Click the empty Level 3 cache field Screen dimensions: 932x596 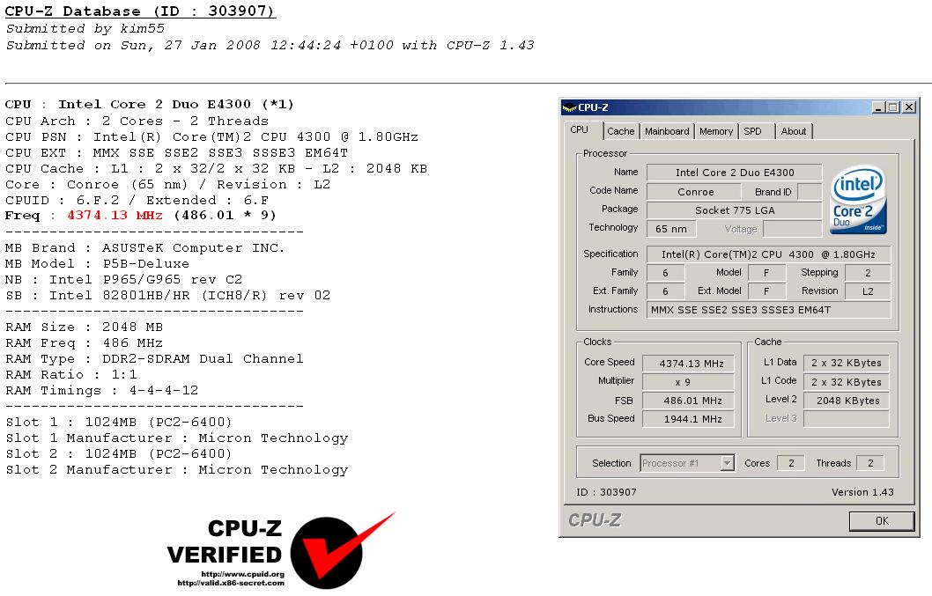tap(847, 419)
